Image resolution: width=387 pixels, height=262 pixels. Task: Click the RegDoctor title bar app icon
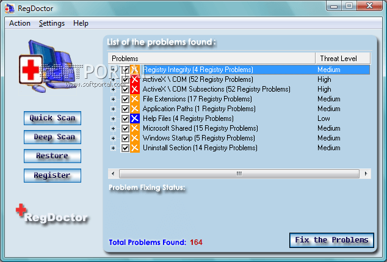[x=10, y=9]
